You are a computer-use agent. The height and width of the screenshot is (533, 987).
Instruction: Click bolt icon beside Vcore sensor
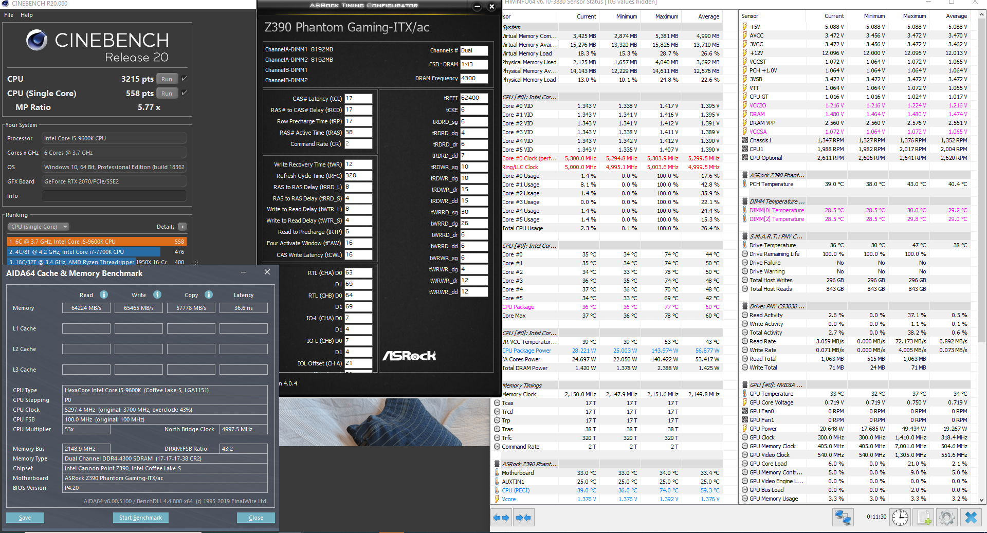497,499
